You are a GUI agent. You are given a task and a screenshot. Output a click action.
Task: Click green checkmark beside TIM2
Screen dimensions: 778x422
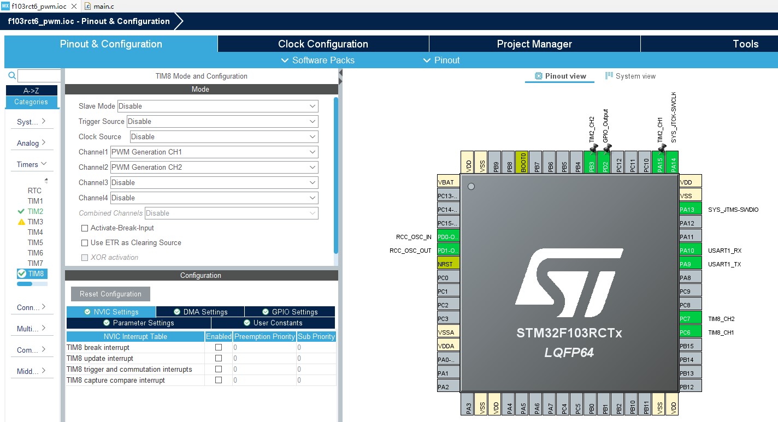(x=21, y=211)
